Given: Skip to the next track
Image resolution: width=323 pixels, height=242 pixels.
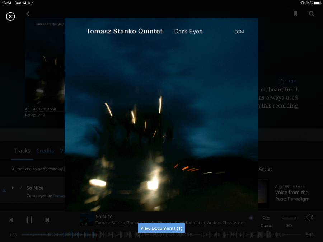Looking at the screenshot, I should (x=47, y=220).
